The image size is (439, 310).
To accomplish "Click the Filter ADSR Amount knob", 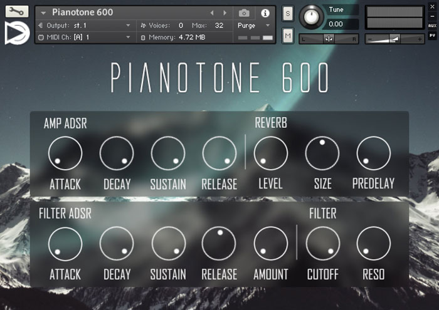I will [x=271, y=244].
